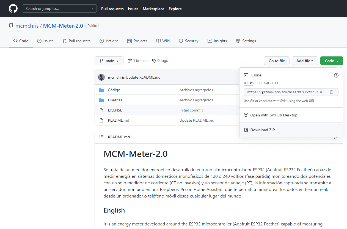The height and width of the screenshot is (229, 347).
Task: Open the README table of contents icon
Action: 101,137
